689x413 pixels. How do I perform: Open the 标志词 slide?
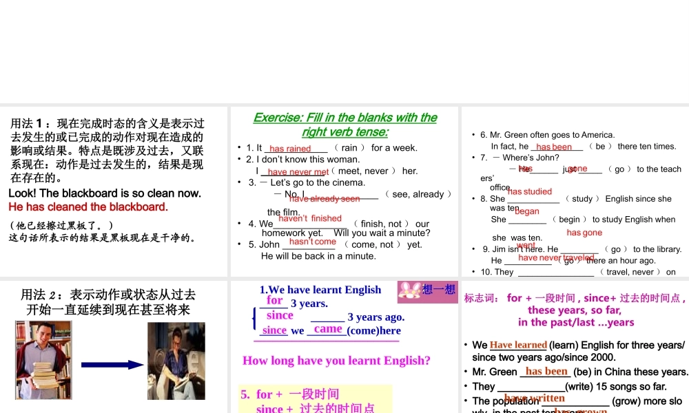[x=575, y=347]
